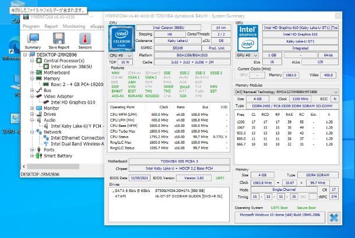
Task: Click the Single-Channel memory mode field
Action: [284, 190]
